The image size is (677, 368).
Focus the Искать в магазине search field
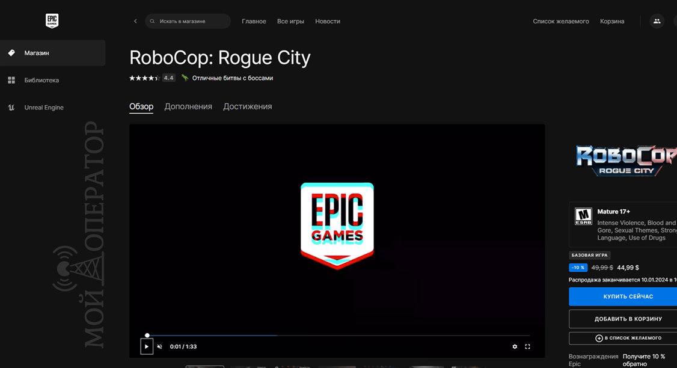click(x=188, y=21)
